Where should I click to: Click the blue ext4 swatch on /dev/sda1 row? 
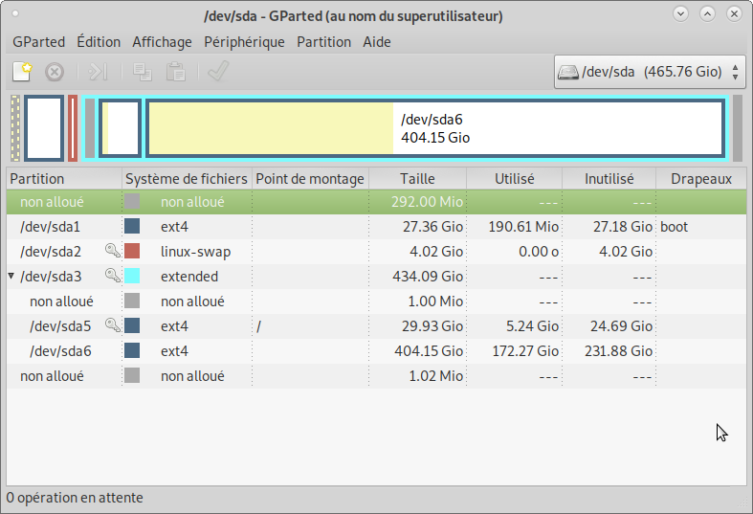click(132, 226)
